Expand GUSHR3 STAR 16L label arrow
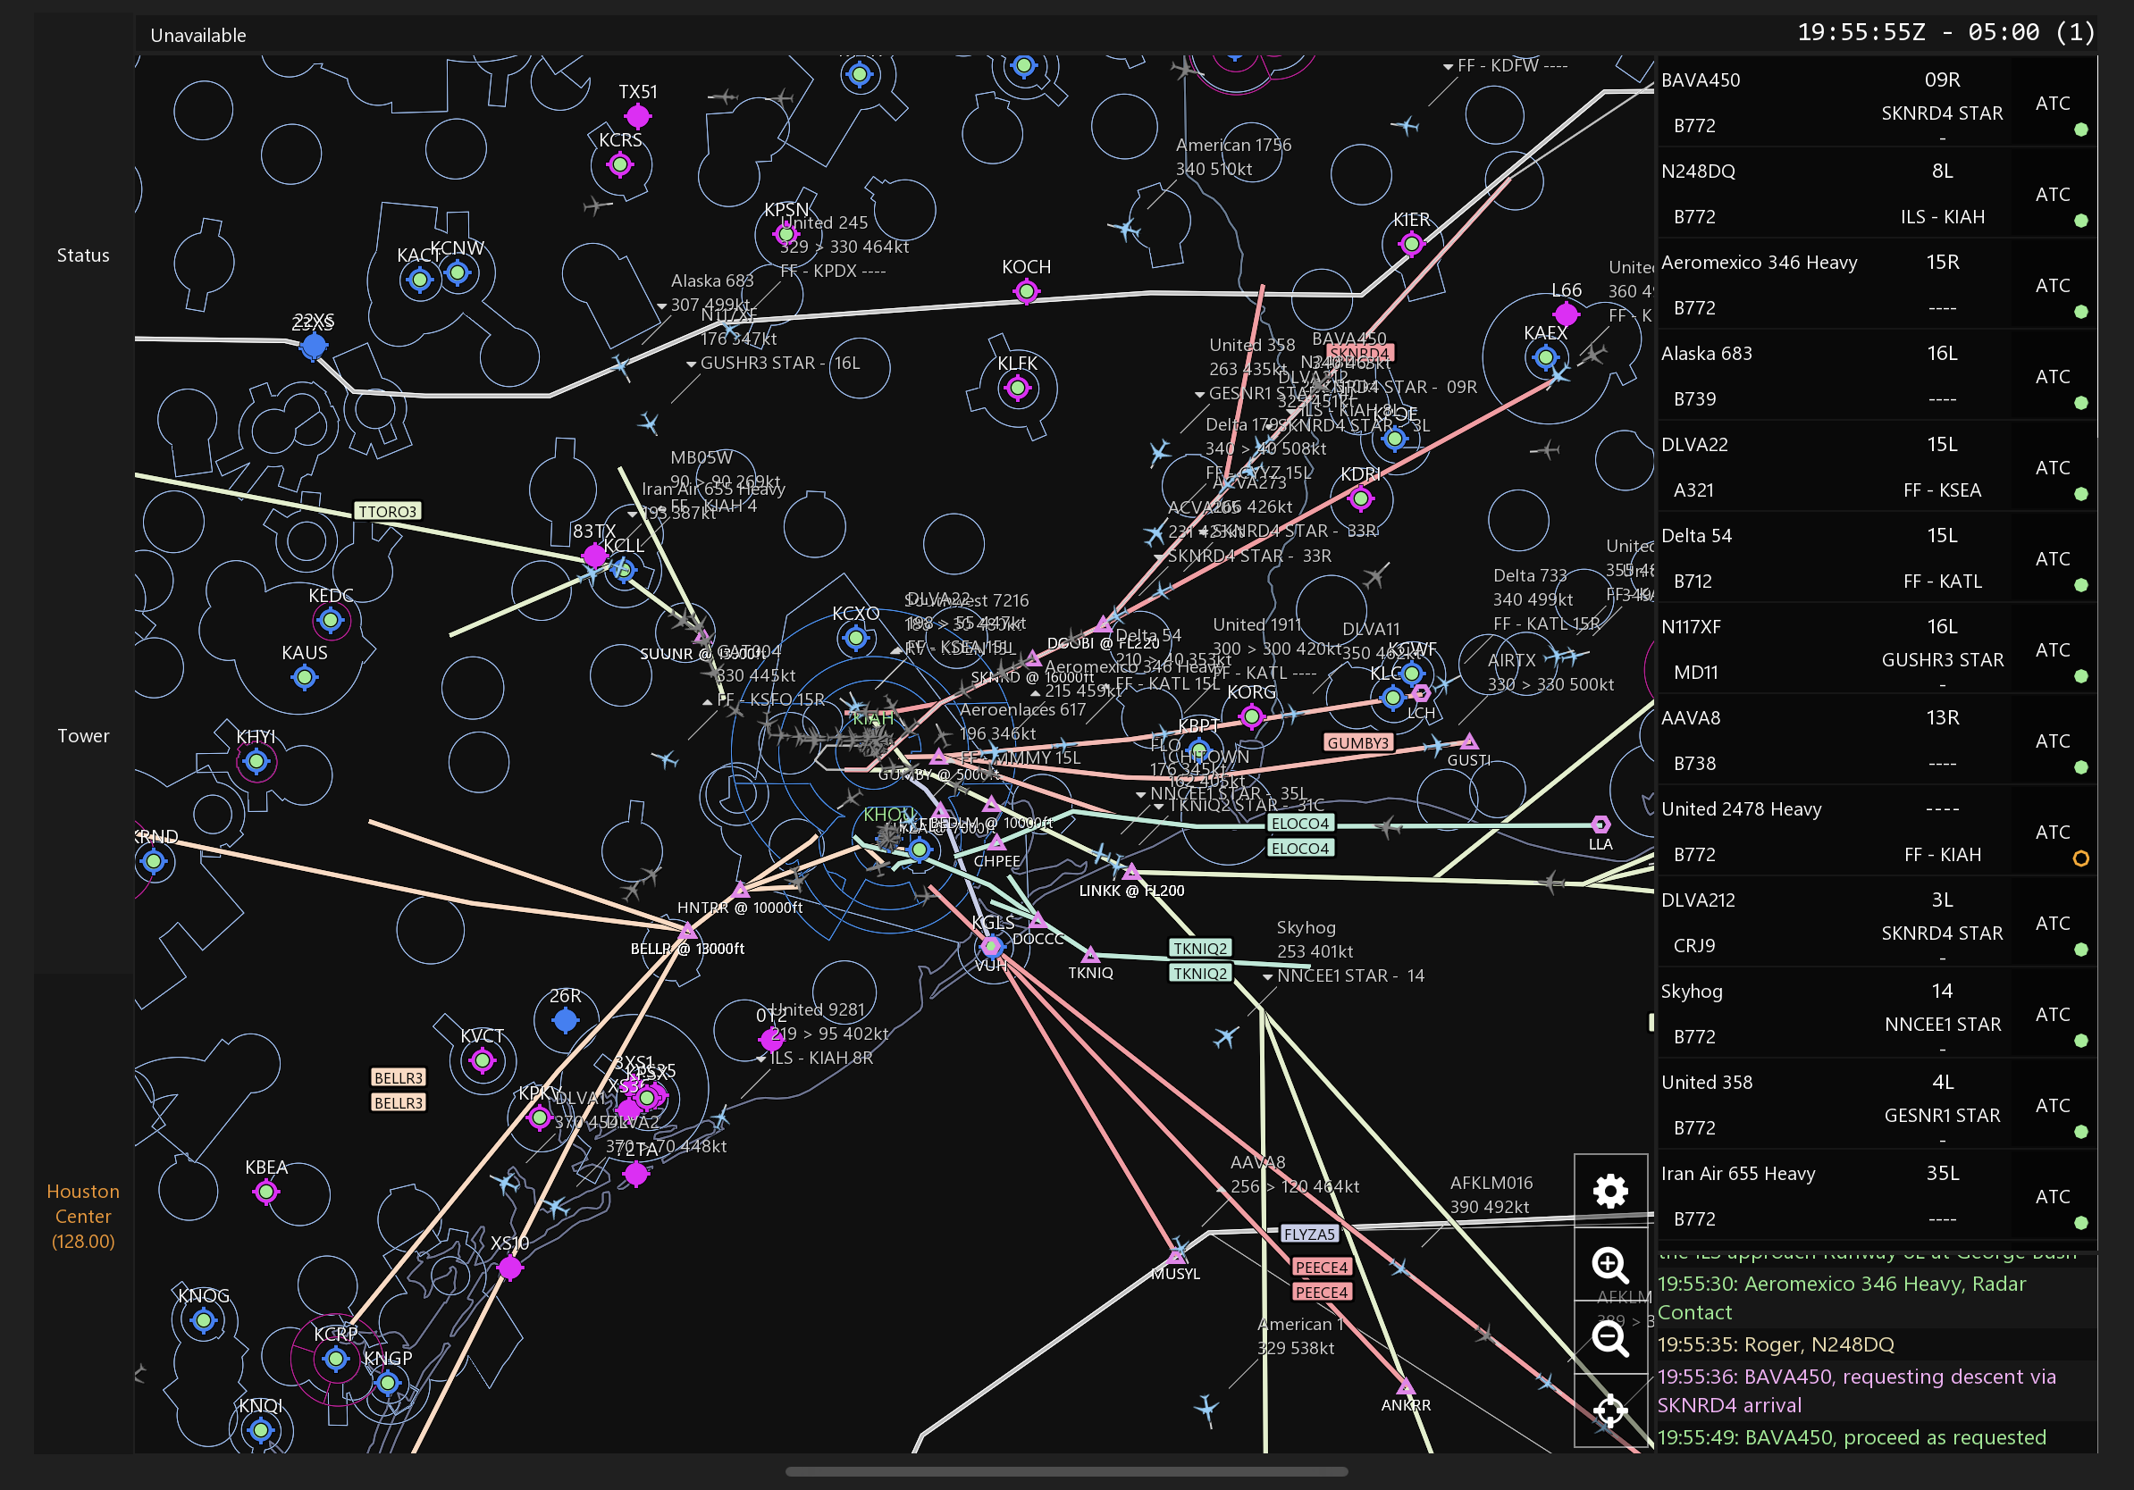Image resolution: width=2134 pixels, height=1490 pixels. [691, 364]
